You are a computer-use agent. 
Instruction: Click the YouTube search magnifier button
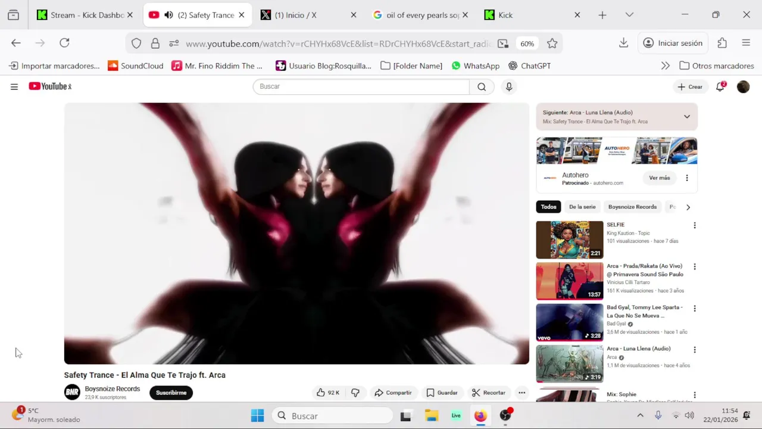tap(482, 87)
